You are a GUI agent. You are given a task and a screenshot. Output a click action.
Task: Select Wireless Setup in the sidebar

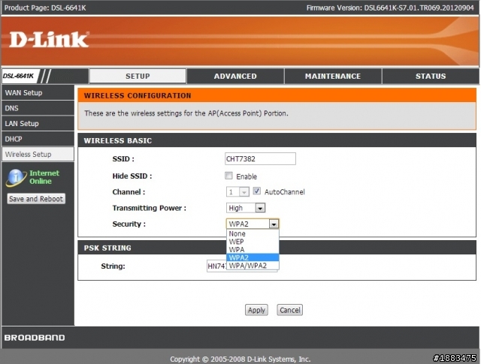pyautogui.click(x=38, y=154)
